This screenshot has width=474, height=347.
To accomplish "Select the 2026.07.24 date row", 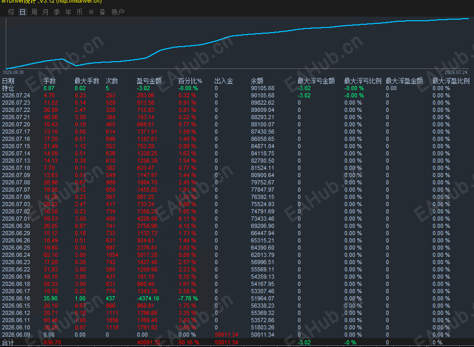I will pos(237,95).
